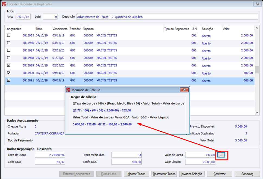Viewport: 263px width, 179px height.
Task: Focus the Valor de Juros field
Action: pos(200,155)
